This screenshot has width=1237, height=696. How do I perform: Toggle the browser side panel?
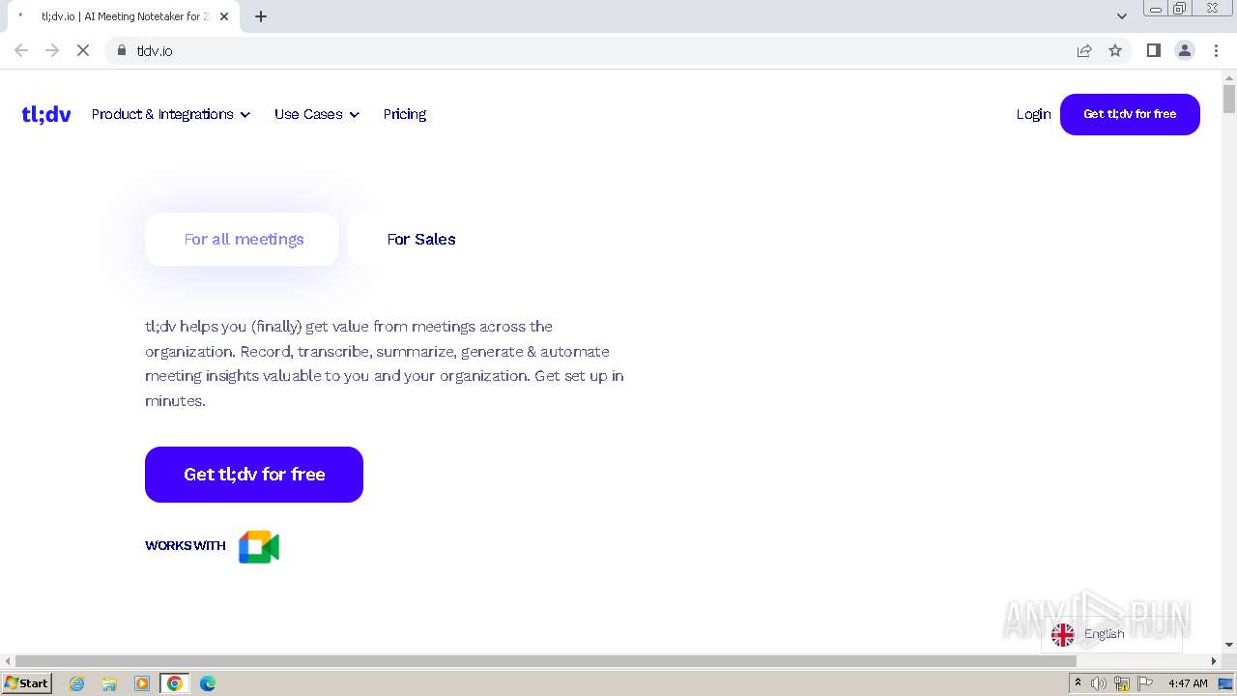1153,50
